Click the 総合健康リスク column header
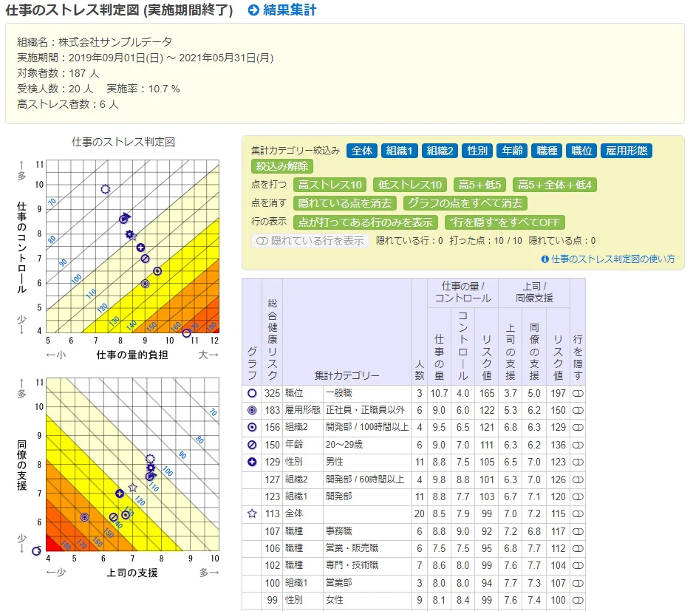 pyautogui.click(x=272, y=340)
